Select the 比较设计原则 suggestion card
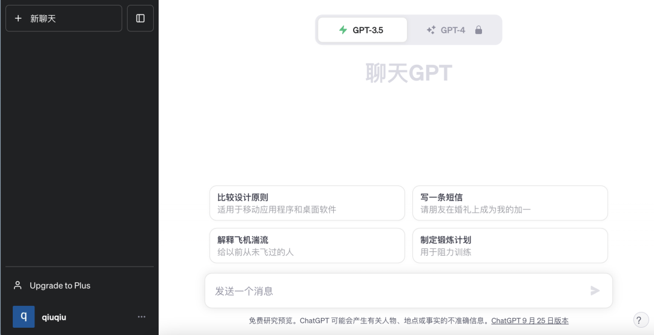Image resolution: width=654 pixels, height=335 pixels. coord(307,203)
